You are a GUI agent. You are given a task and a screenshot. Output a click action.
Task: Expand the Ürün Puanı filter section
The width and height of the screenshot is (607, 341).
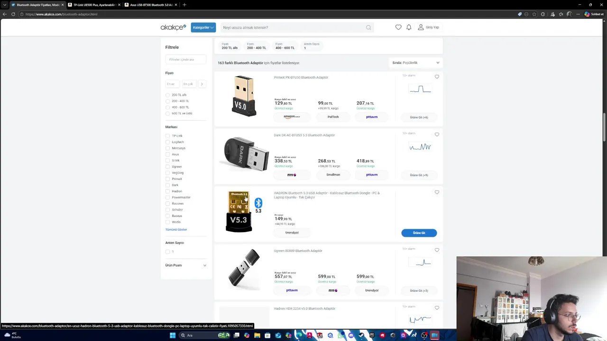(x=186, y=265)
